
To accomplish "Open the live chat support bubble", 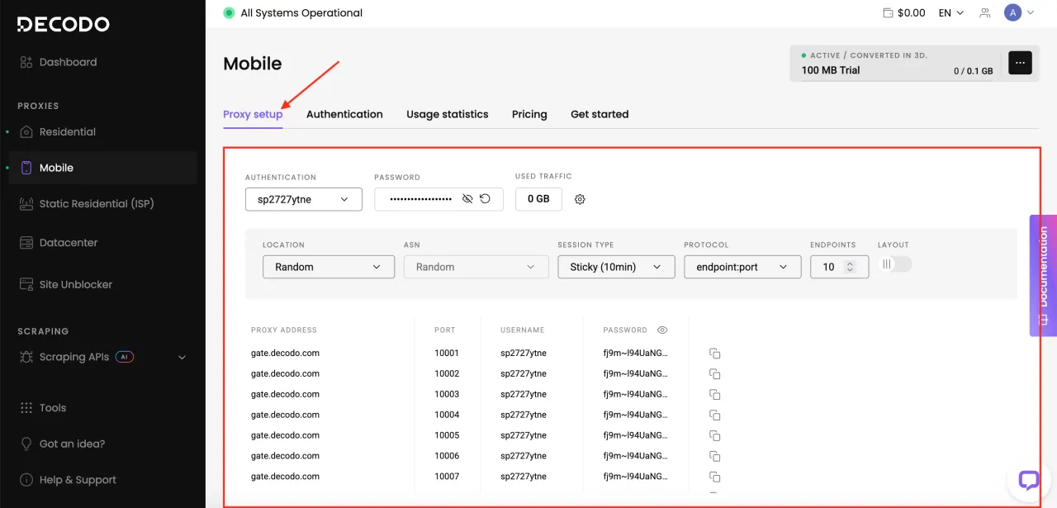I will point(1028,480).
